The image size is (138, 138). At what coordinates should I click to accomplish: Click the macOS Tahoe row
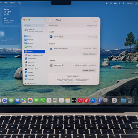[73, 37]
